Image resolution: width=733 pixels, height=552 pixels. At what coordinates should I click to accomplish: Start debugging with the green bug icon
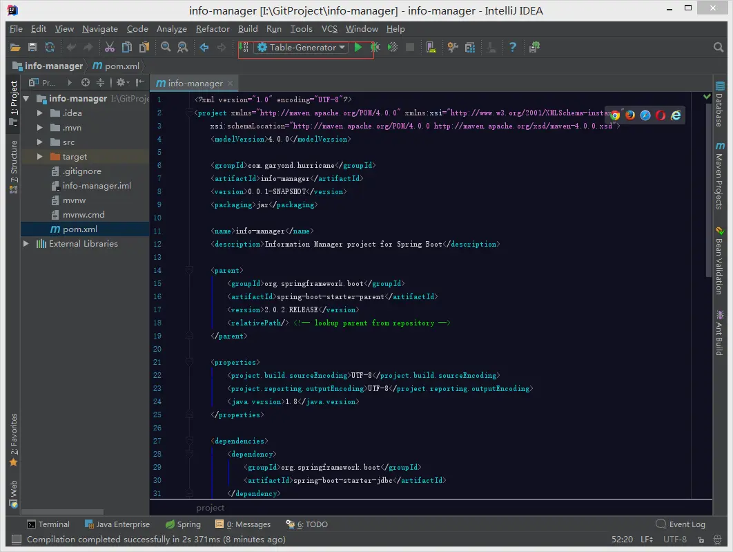375,47
